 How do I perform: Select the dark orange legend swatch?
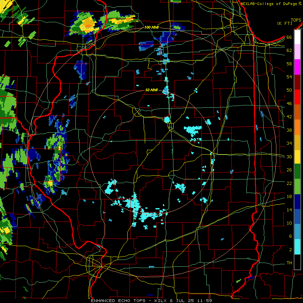point(297,112)
